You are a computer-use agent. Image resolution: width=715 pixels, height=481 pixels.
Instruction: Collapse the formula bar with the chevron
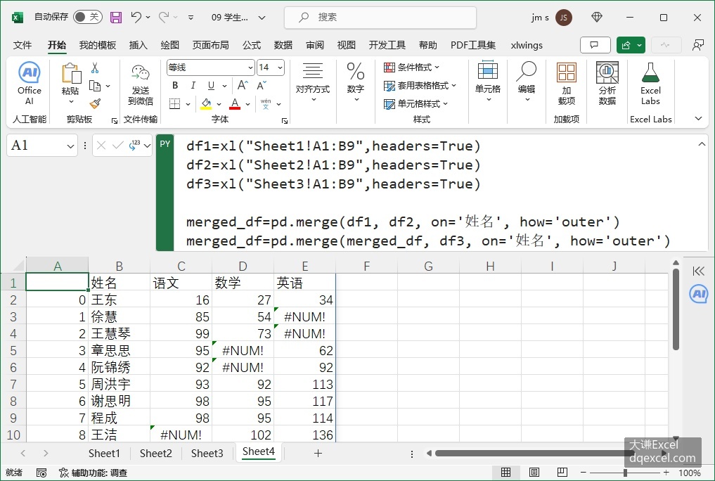tap(702, 144)
